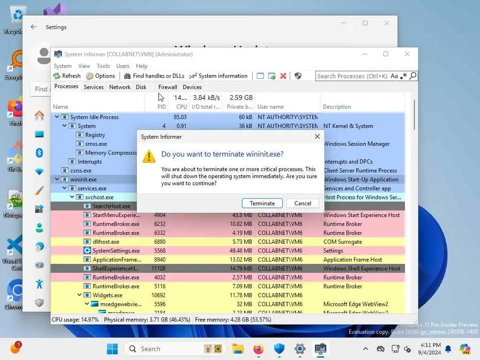Collapse the services.exe node
Viewport: 480px width, 360px height.
[65, 188]
